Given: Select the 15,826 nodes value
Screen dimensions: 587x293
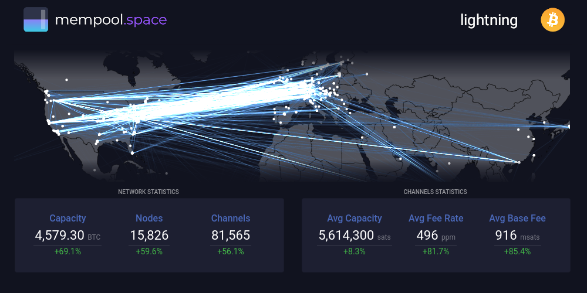Looking at the screenshot, I should pos(149,236).
